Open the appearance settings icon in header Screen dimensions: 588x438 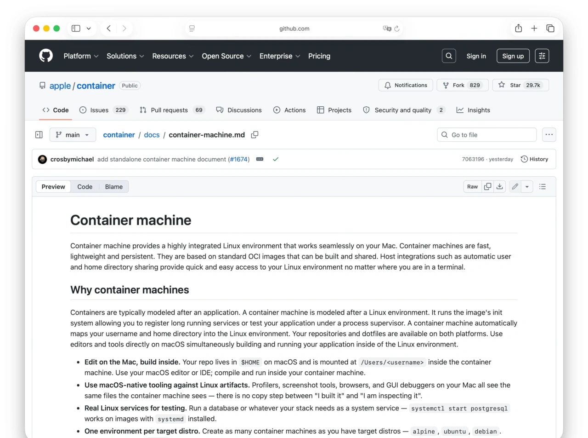tap(542, 56)
